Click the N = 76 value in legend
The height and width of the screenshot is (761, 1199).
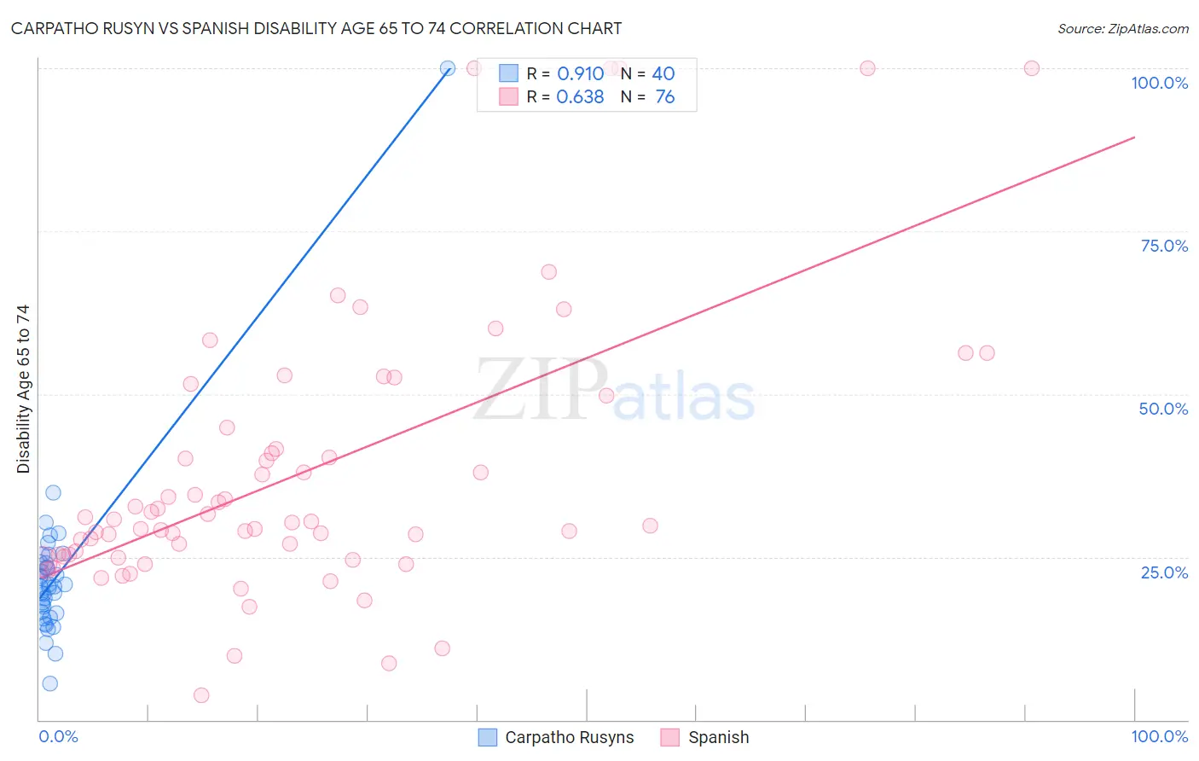pyautogui.click(x=647, y=96)
